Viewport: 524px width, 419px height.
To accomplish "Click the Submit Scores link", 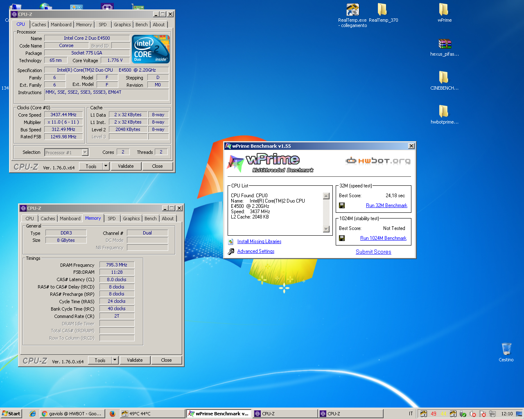I will coord(373,252).
